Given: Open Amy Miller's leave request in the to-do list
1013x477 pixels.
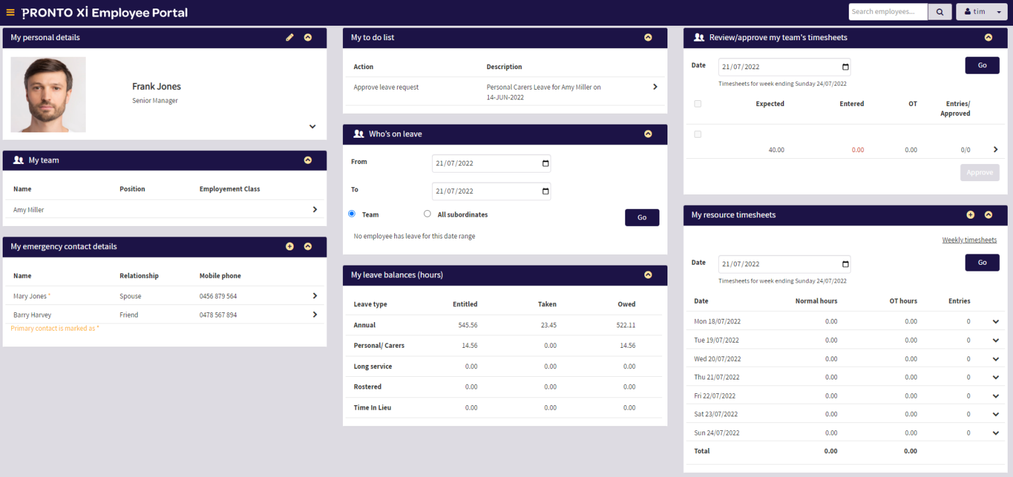Looking at the screenshot, I should pos(654,86).
